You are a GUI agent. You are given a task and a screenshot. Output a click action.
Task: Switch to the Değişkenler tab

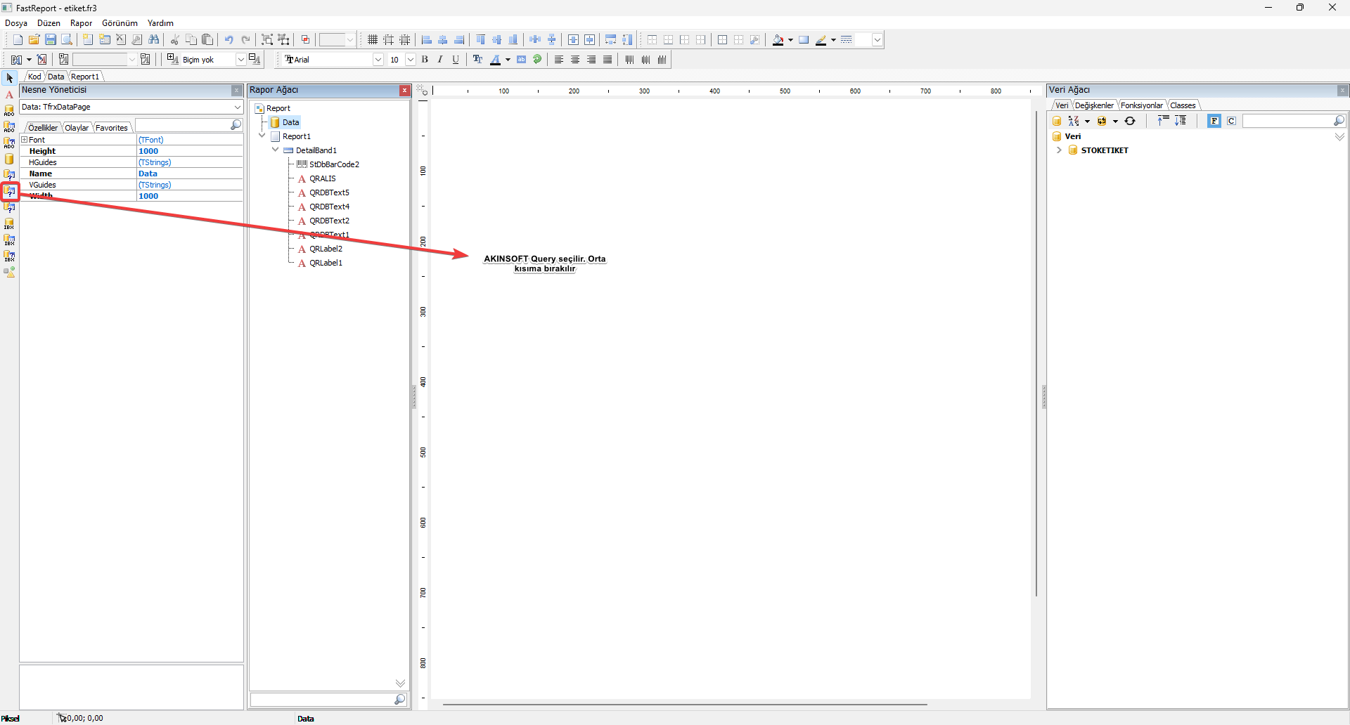point(1094,105)
